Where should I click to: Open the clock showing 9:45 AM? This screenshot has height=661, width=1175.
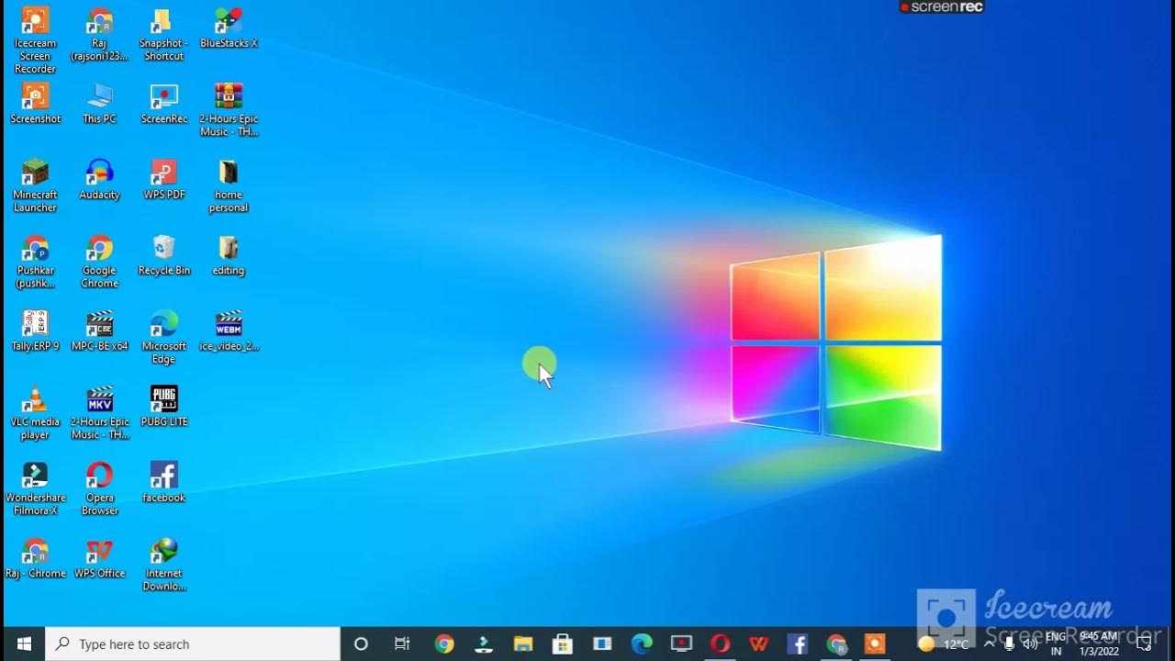coord(1099,644)
